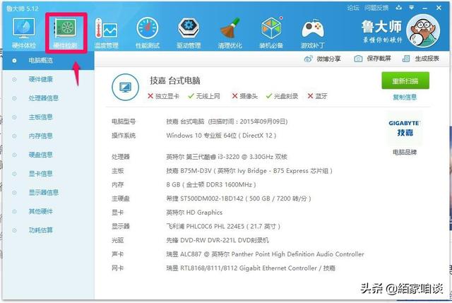The height and width of the screenshot is (303, 452).
Task: Click the RTL8168/8111/8112 Gigabit Ethernet value
Action: [251, 268]
